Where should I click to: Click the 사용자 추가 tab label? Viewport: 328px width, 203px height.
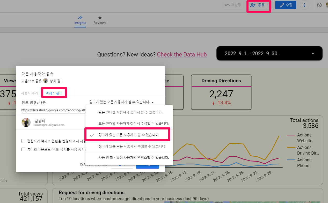[x=30, y=93]
